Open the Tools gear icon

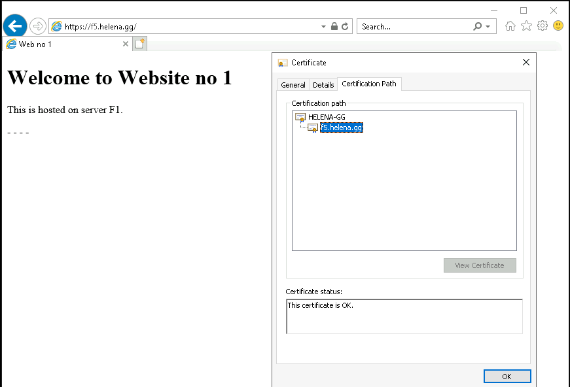543,26
